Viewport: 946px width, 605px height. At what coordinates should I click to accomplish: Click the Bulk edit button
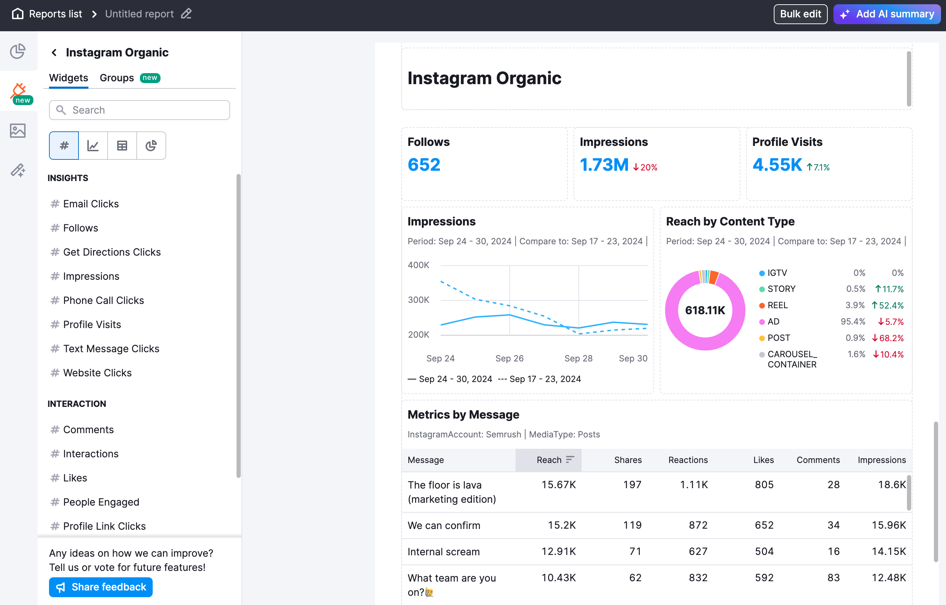click(x=800, y=14)
